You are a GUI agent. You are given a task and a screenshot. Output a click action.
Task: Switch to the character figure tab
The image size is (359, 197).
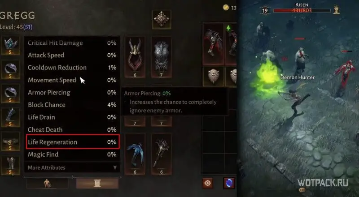[48, 183]
